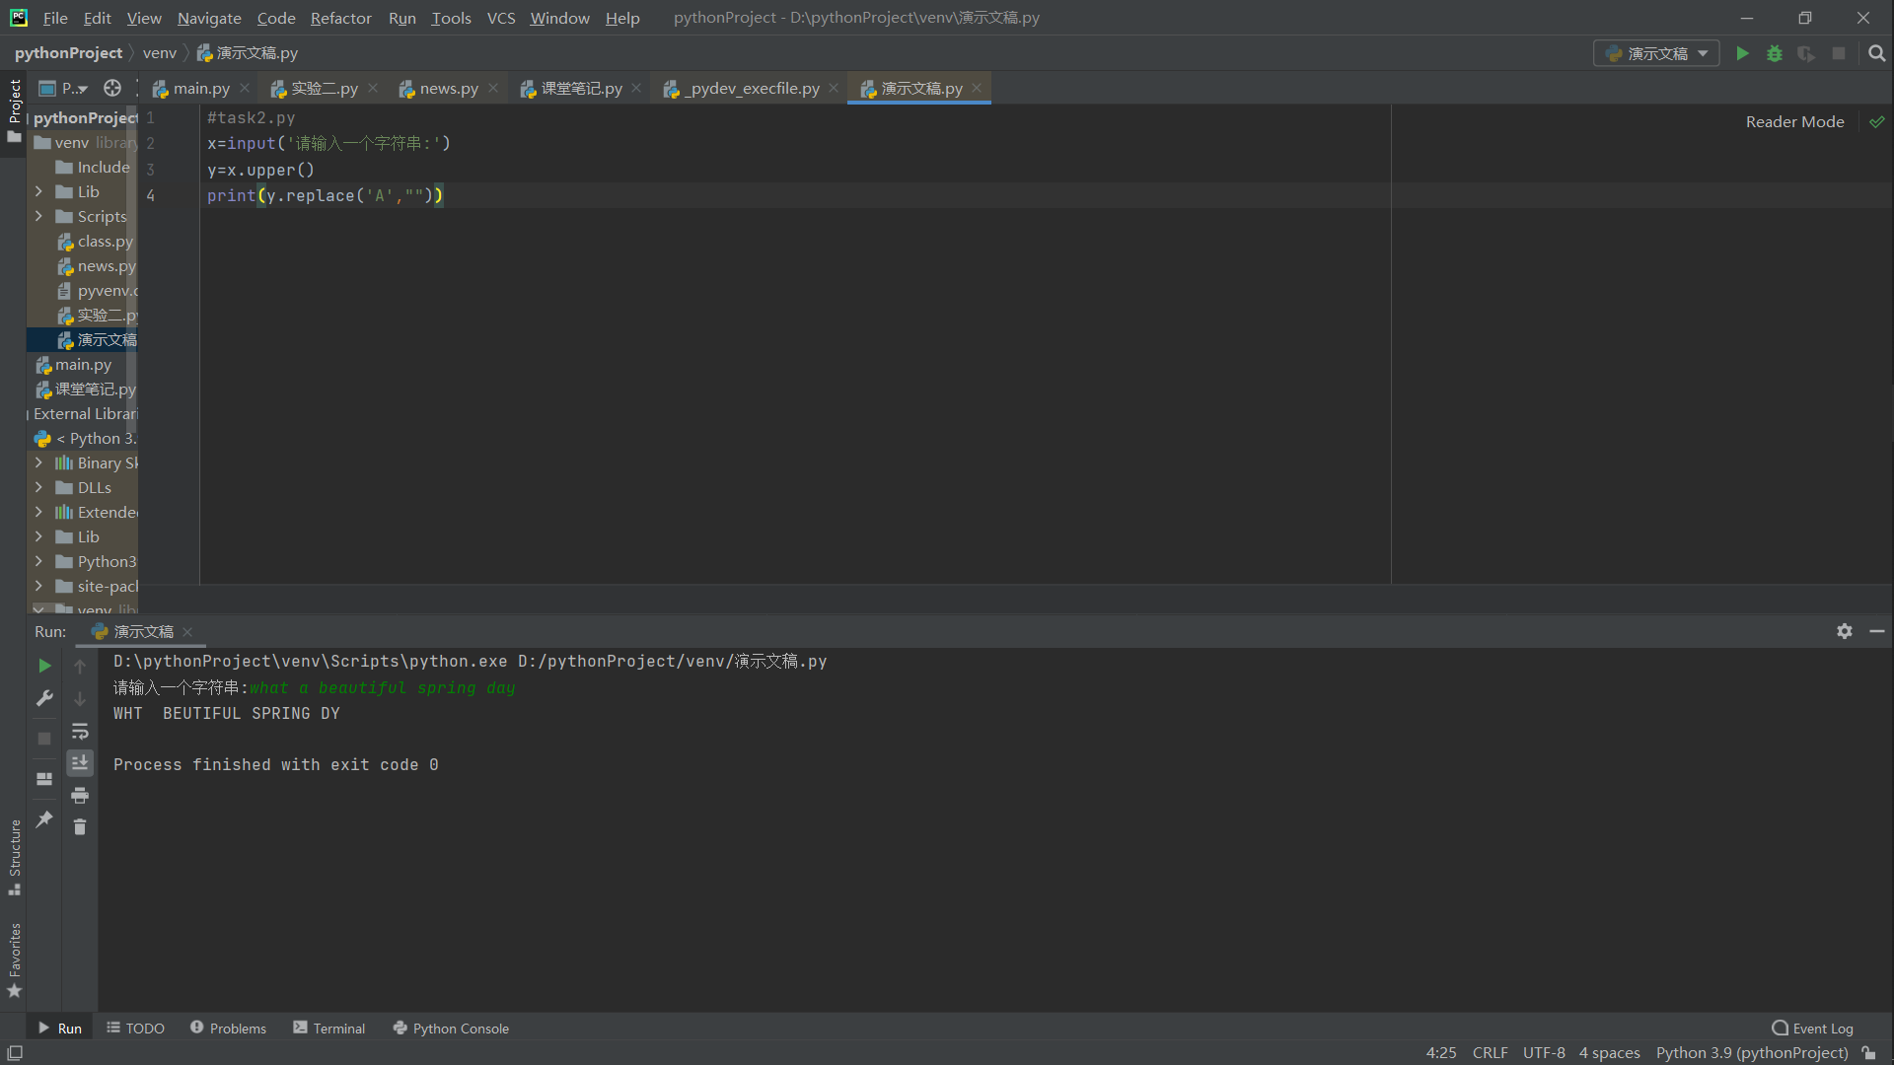Toggle Reader Mode in editor
This screenshot has height=1065, width=1894.
click(1794, 121)
